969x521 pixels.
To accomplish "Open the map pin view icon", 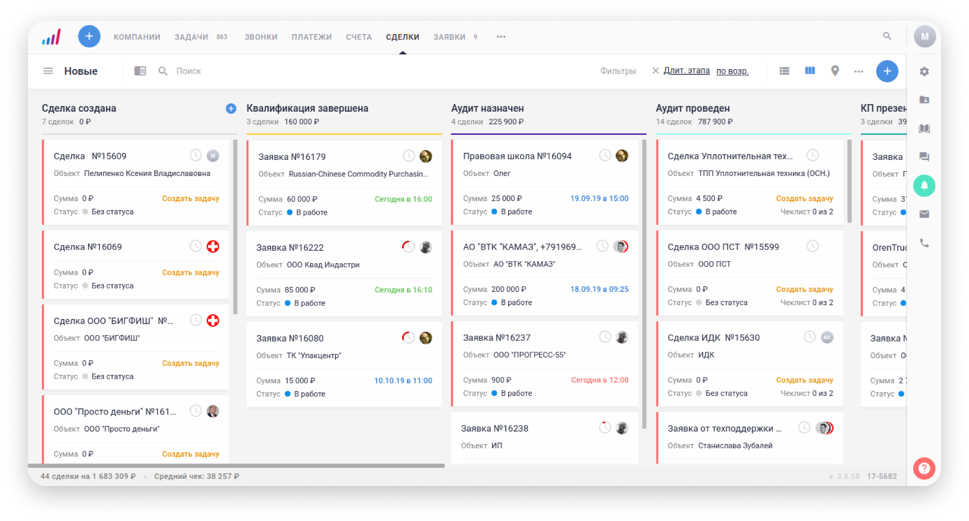I will [x=835, y=71].
